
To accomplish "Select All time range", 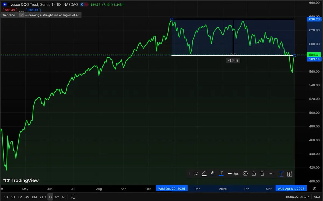I will point(64,197).
